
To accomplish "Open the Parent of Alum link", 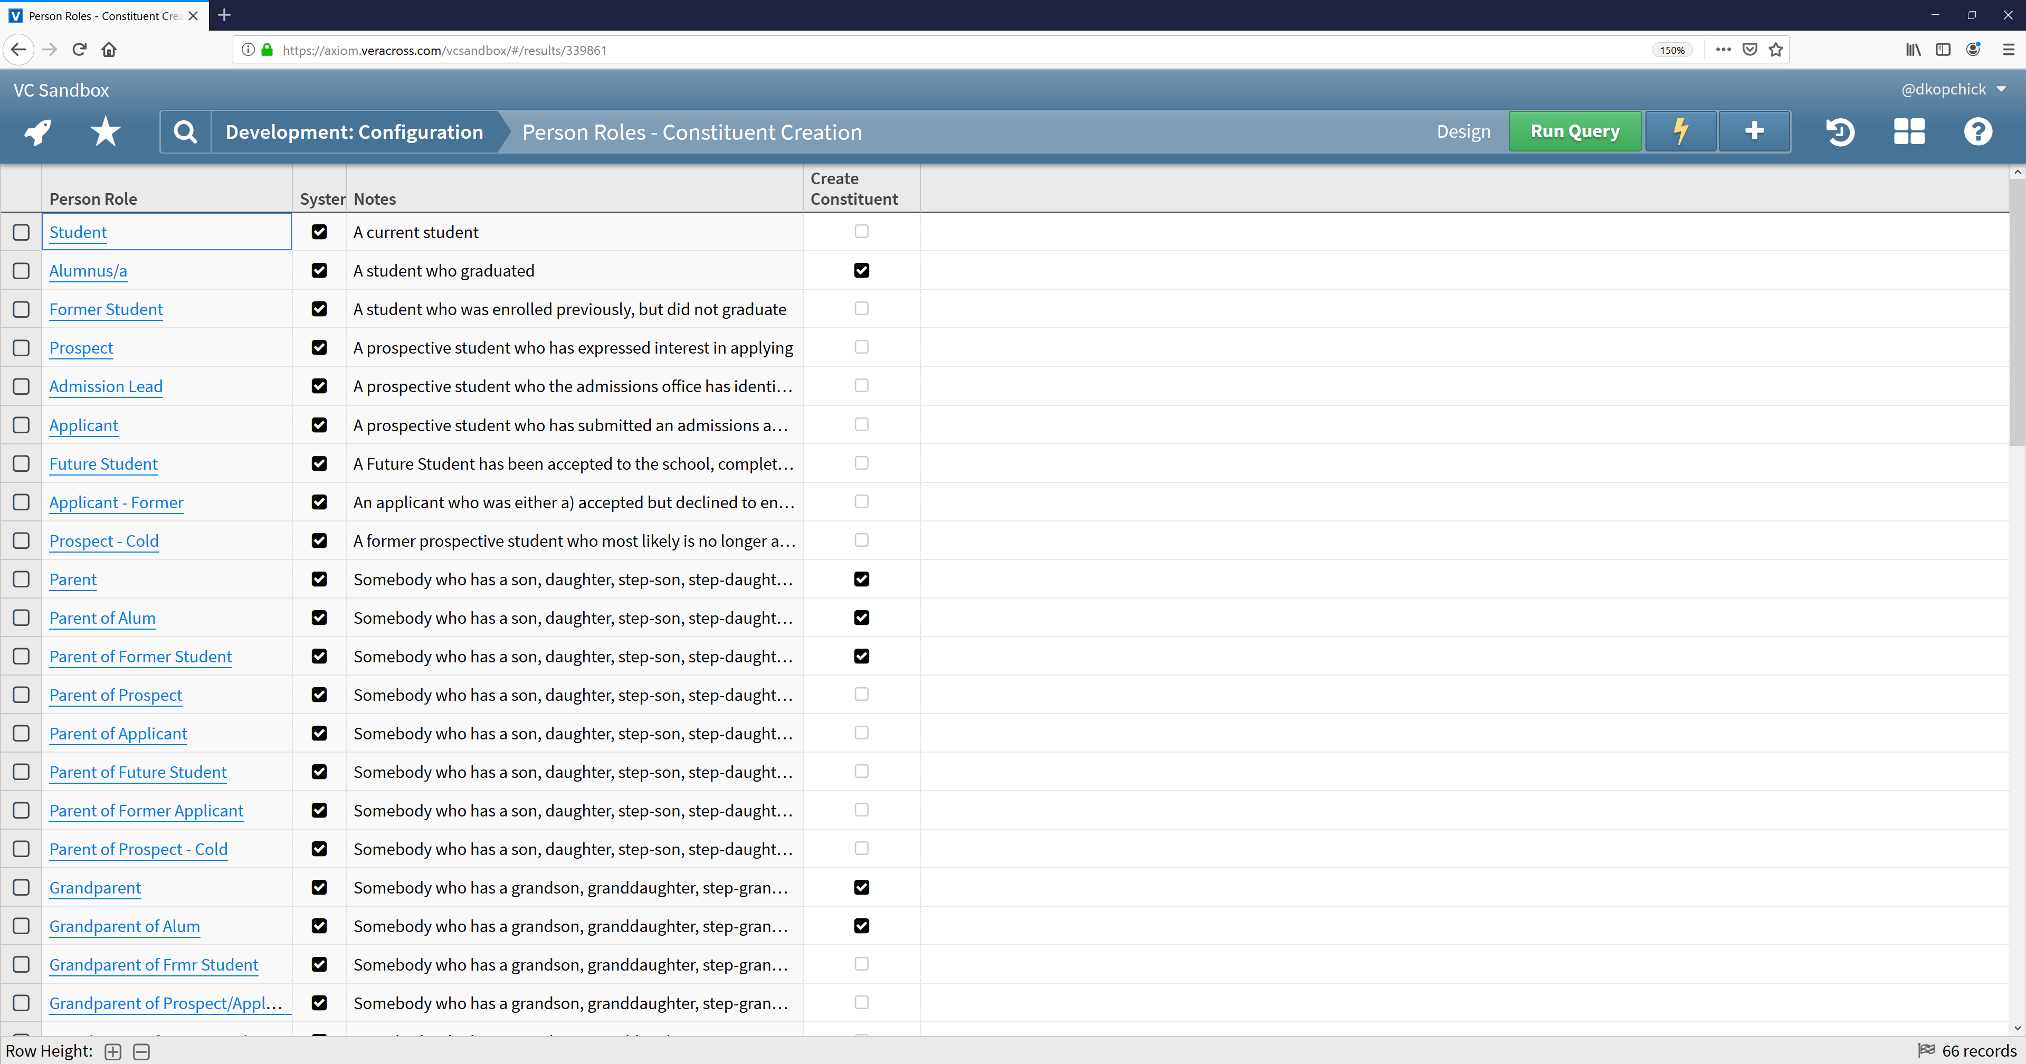I will (102, 618).
